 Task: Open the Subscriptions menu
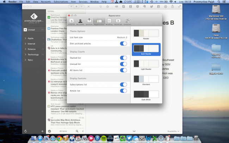click(x=61, y=2)
